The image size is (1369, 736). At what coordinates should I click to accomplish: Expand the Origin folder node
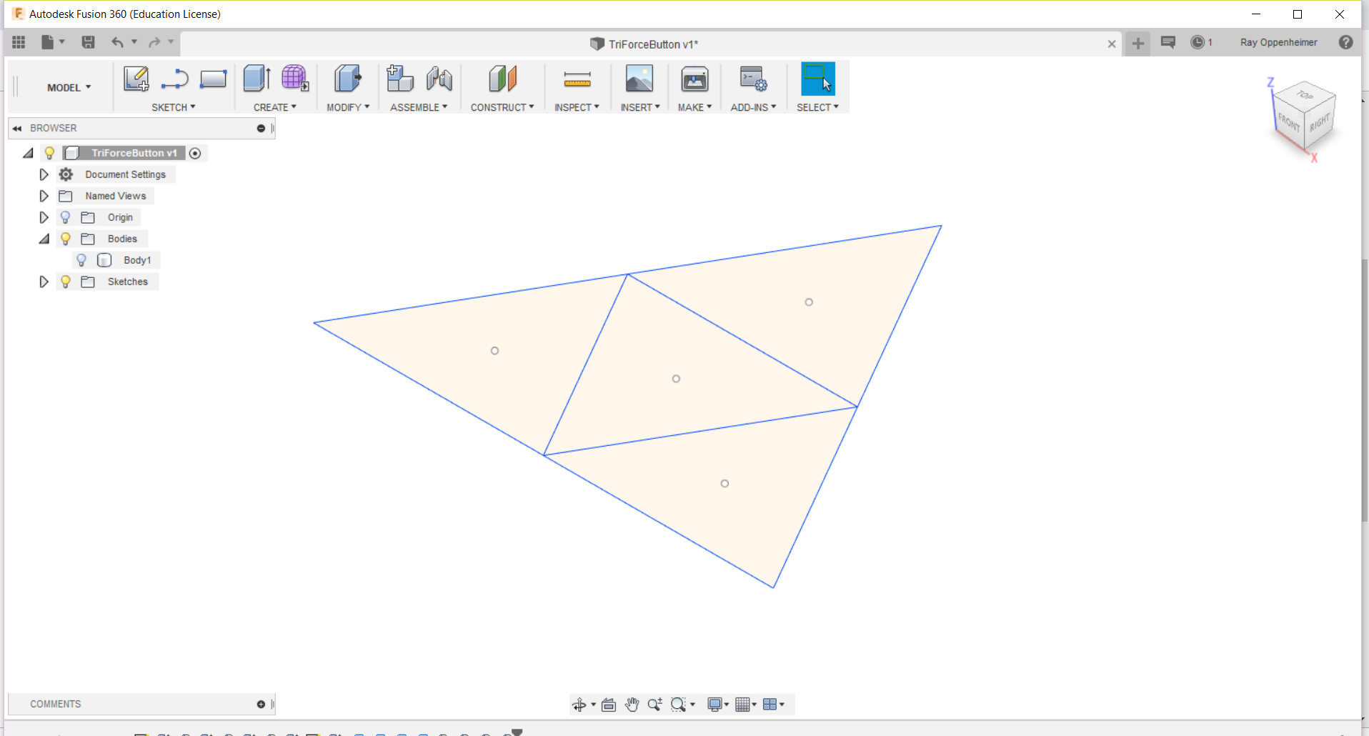click(x=44, y=217)
